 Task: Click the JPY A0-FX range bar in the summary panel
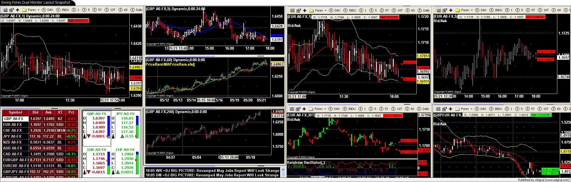137,127
